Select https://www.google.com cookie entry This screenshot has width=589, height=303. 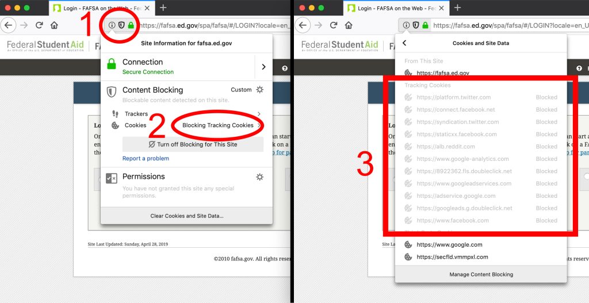[481, 245]
